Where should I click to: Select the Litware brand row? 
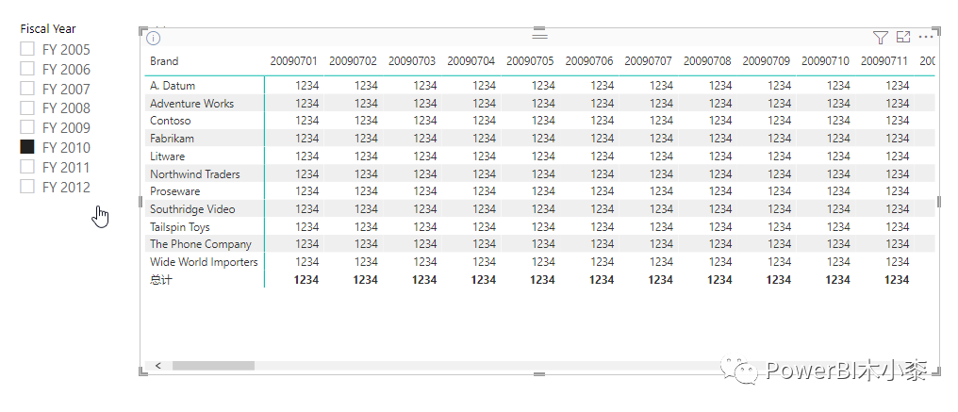click(168, 156)
